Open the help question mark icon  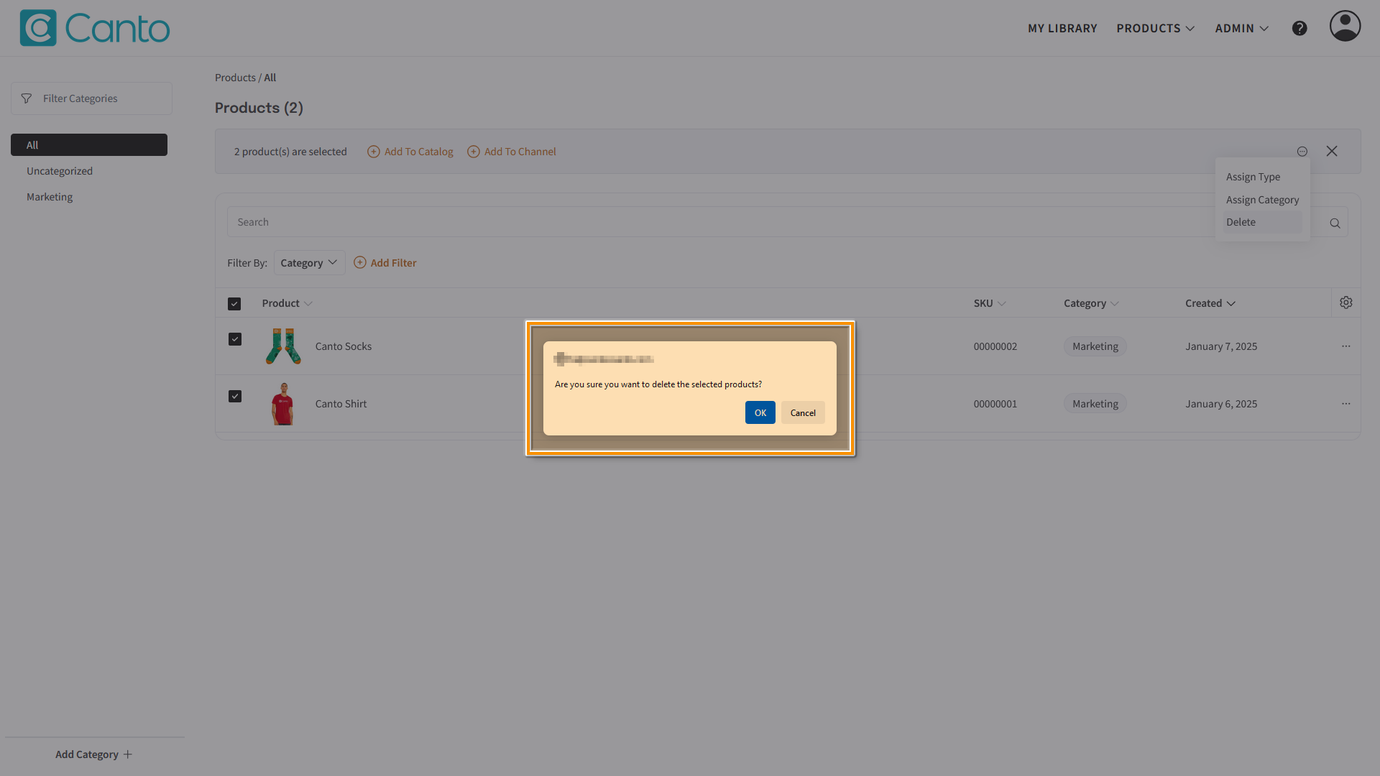click(x=1299, y=28)
